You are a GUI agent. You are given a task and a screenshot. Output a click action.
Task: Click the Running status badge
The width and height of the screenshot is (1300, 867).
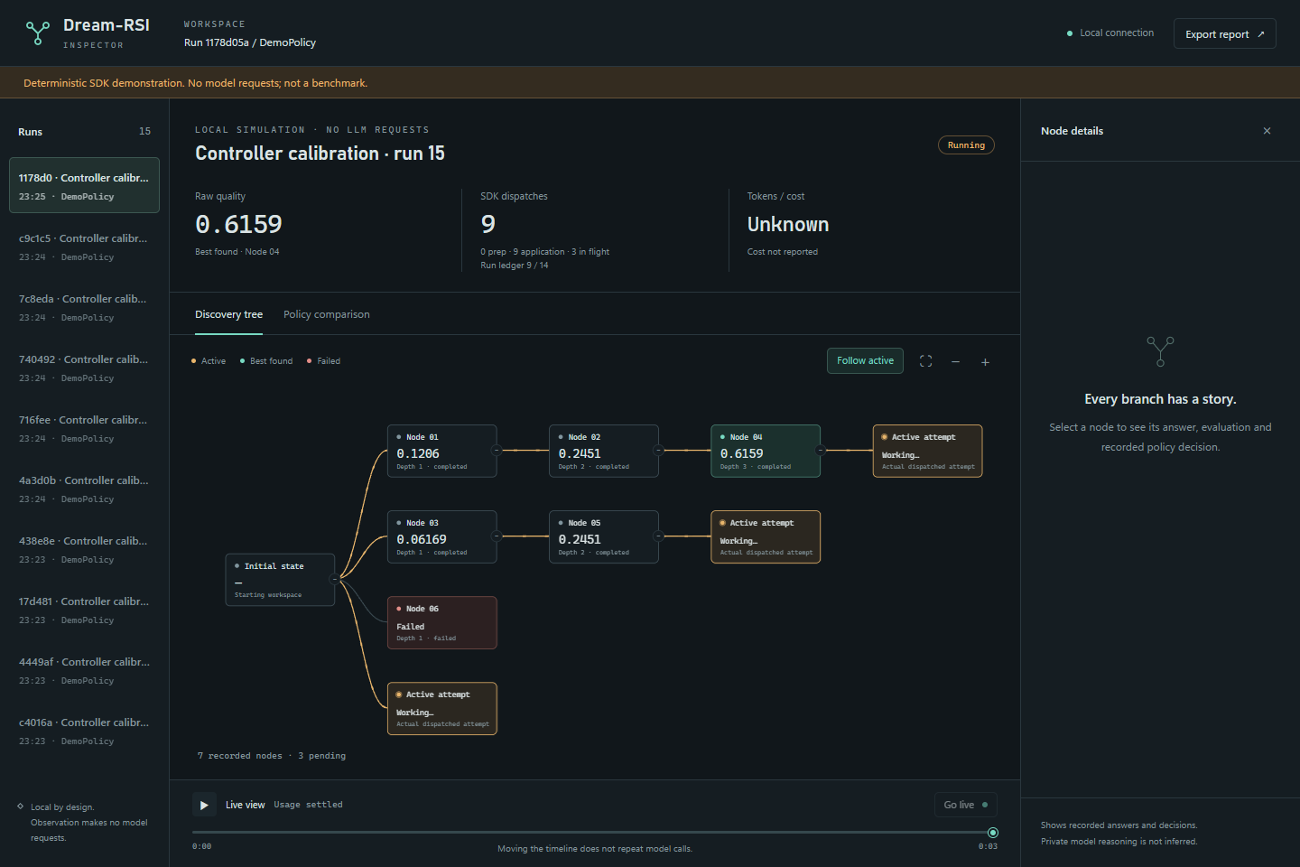966,145
